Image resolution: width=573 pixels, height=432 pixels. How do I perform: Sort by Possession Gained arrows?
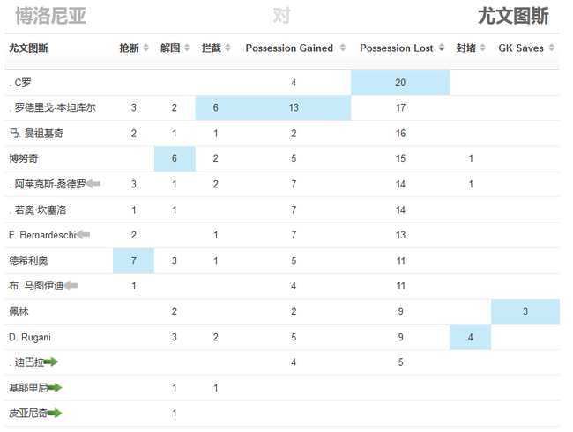pos(342,48)
